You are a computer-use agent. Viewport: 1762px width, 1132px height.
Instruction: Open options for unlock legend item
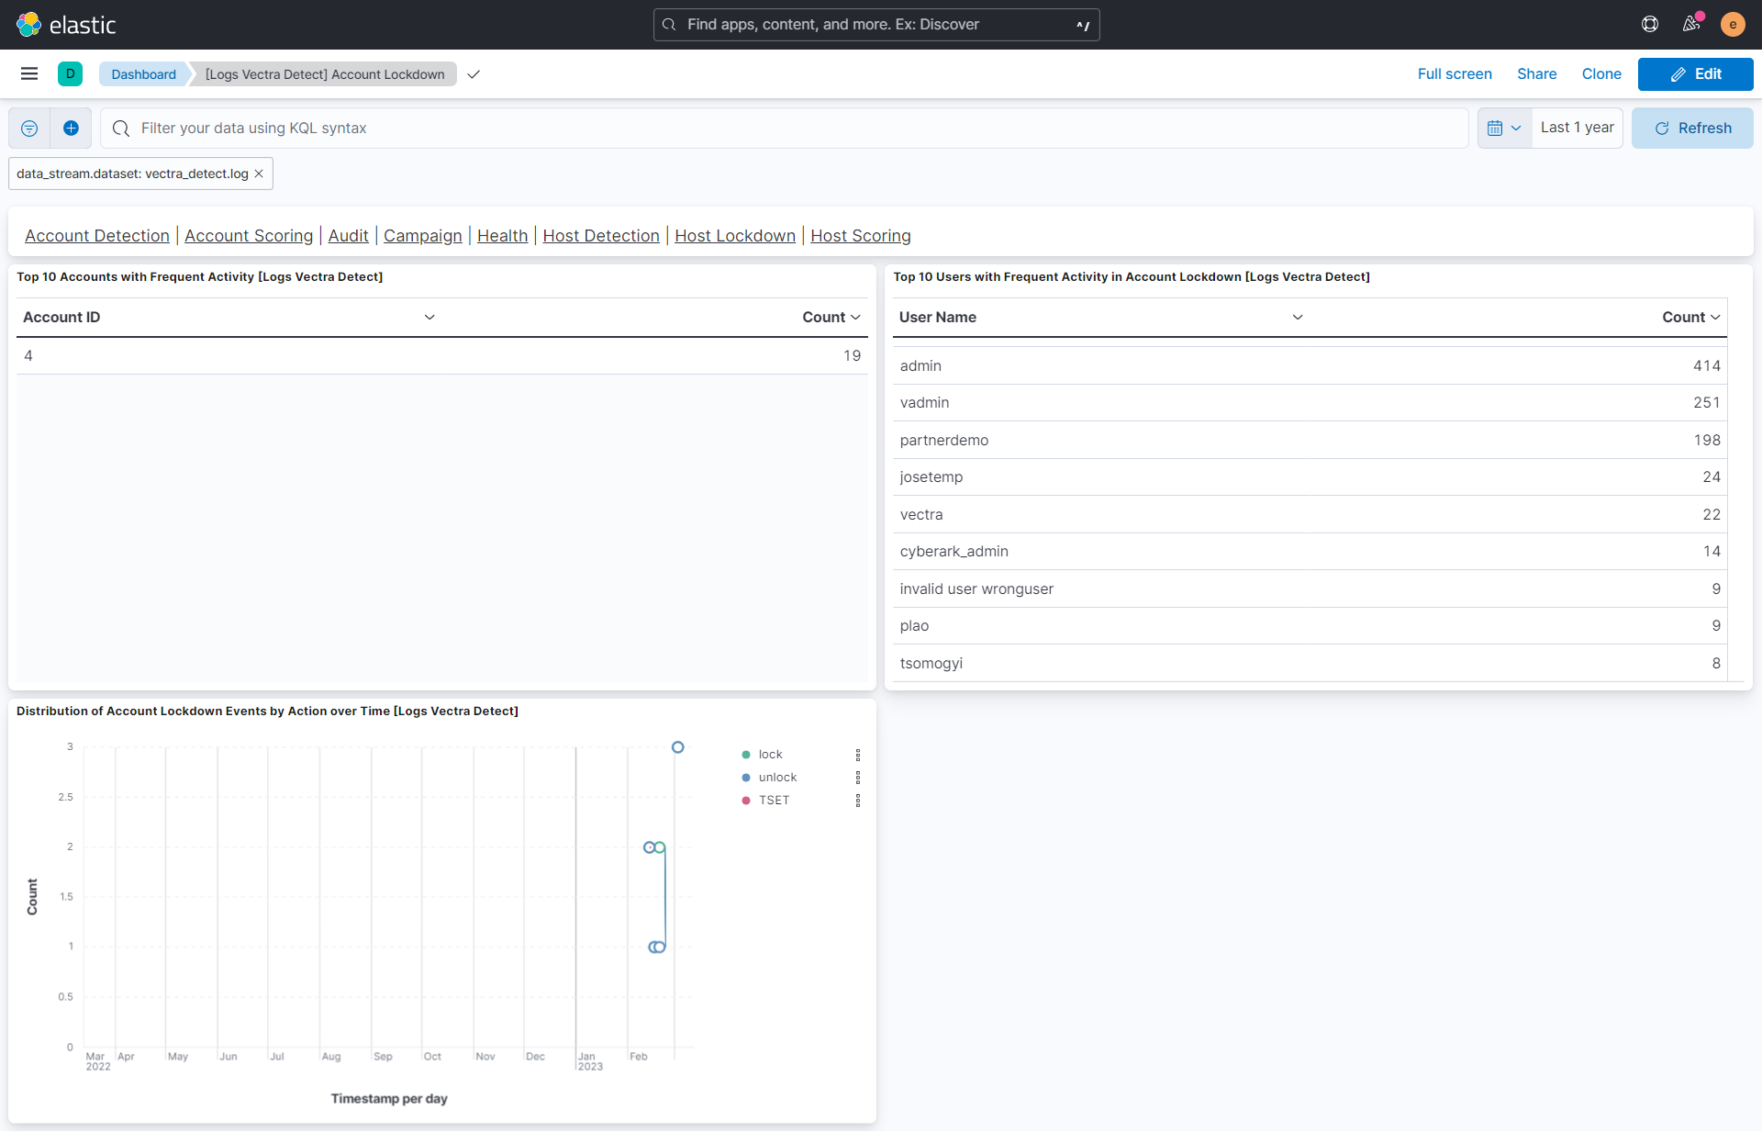858,778
